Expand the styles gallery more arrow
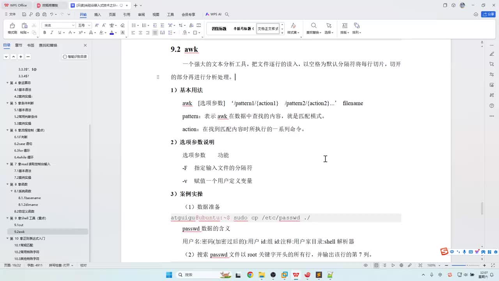The width and height of the screenshot is (499, 281). 282,33
